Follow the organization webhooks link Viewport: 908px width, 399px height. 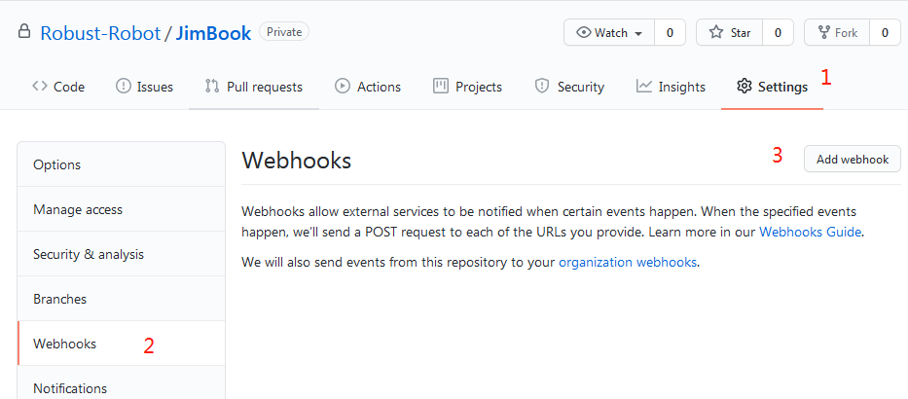pyautogui.click(x=627, y=263)
